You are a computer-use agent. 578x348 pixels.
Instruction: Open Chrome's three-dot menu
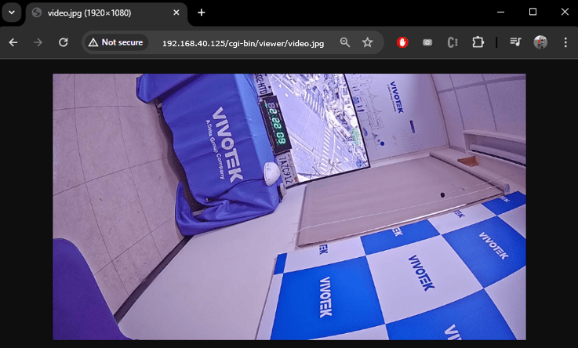[x=564, y=42]
